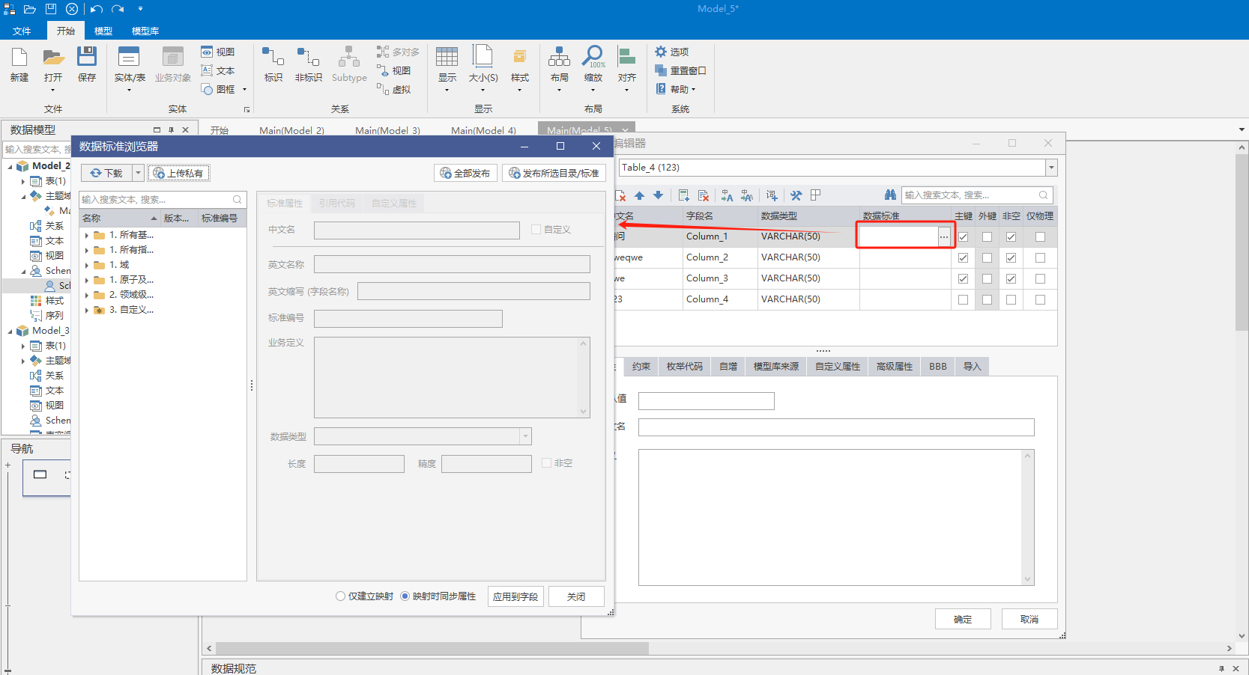Open the 对齐 align tool
The width and height of the screenshot is (1249, 675).
click(x=627, y=67)
